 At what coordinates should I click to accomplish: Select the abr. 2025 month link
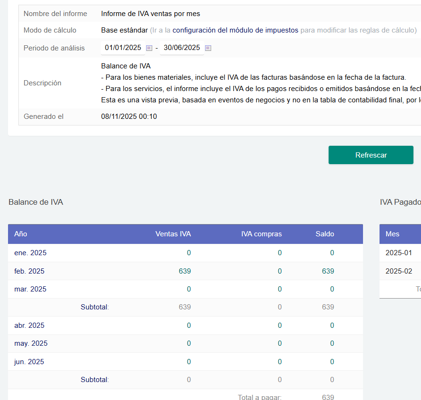coord(29,325)
